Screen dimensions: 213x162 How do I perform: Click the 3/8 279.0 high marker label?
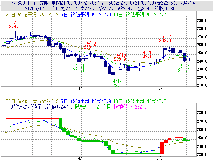coord(15,24)
